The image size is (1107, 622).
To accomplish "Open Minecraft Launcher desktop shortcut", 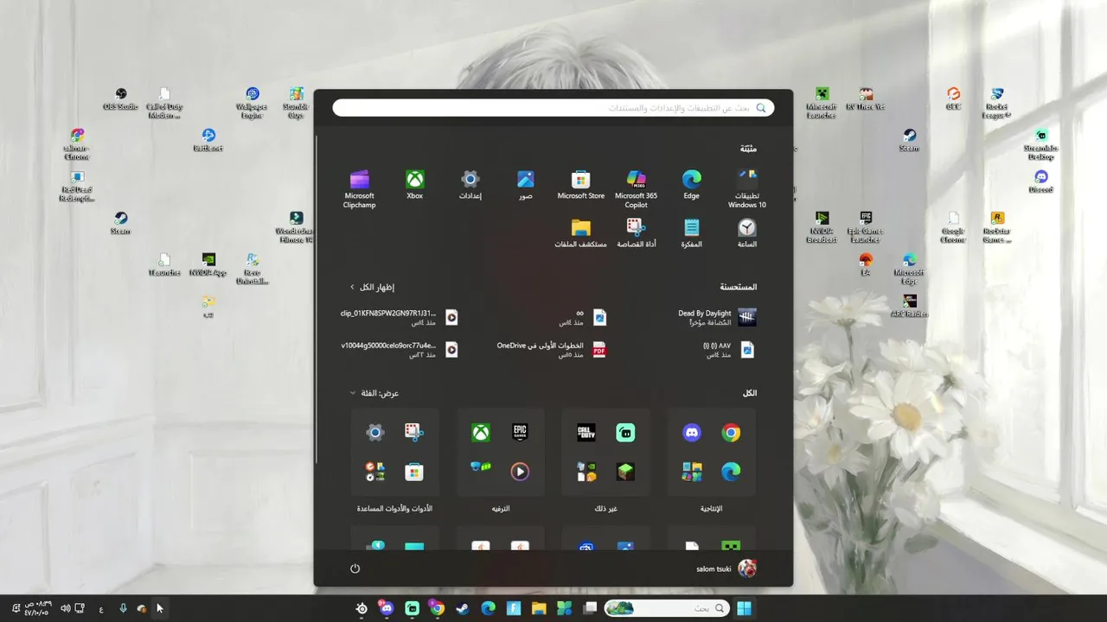I will coord(822,103).
